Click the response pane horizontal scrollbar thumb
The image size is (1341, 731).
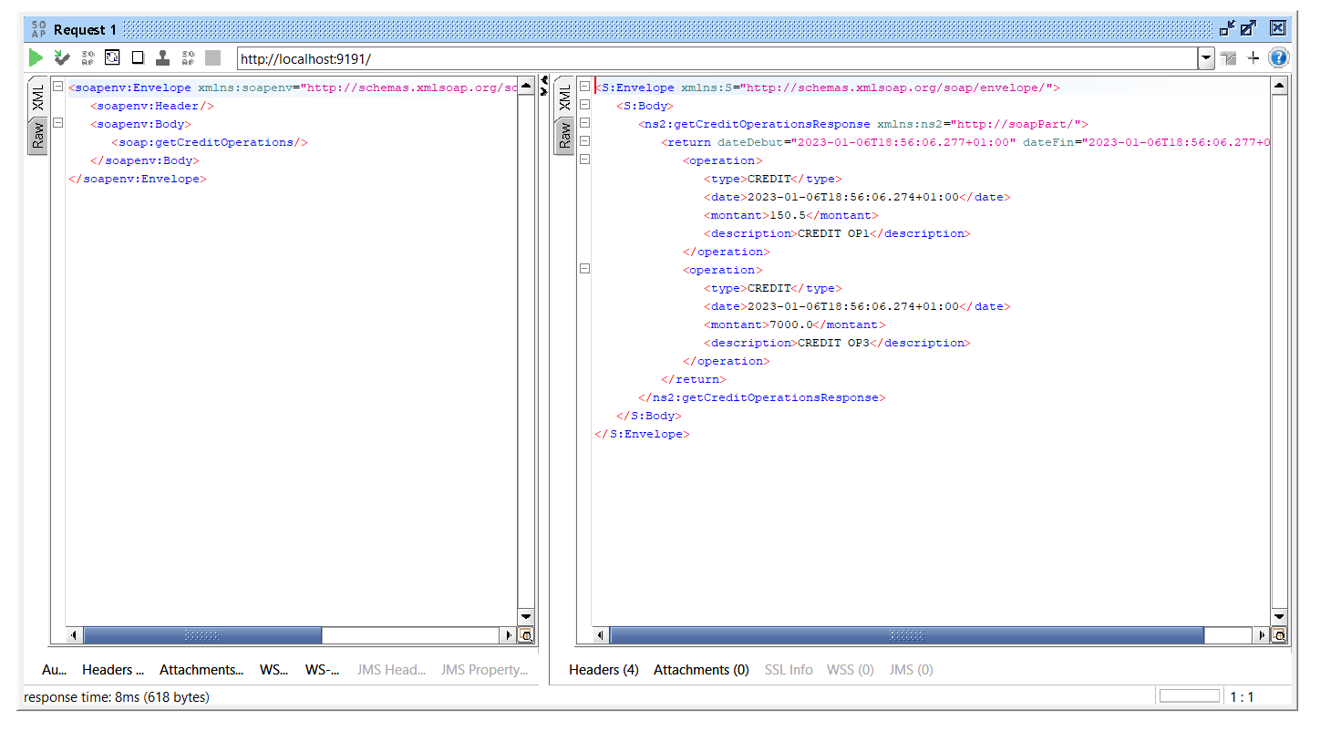tap(907, 635)
